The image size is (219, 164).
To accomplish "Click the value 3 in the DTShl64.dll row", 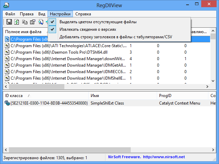I will point(131,52).
